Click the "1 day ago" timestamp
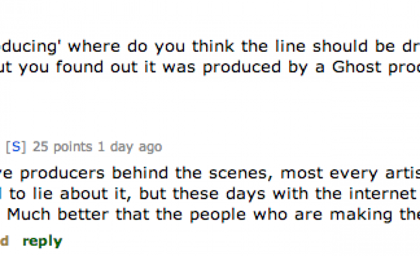 coord(135,147)
